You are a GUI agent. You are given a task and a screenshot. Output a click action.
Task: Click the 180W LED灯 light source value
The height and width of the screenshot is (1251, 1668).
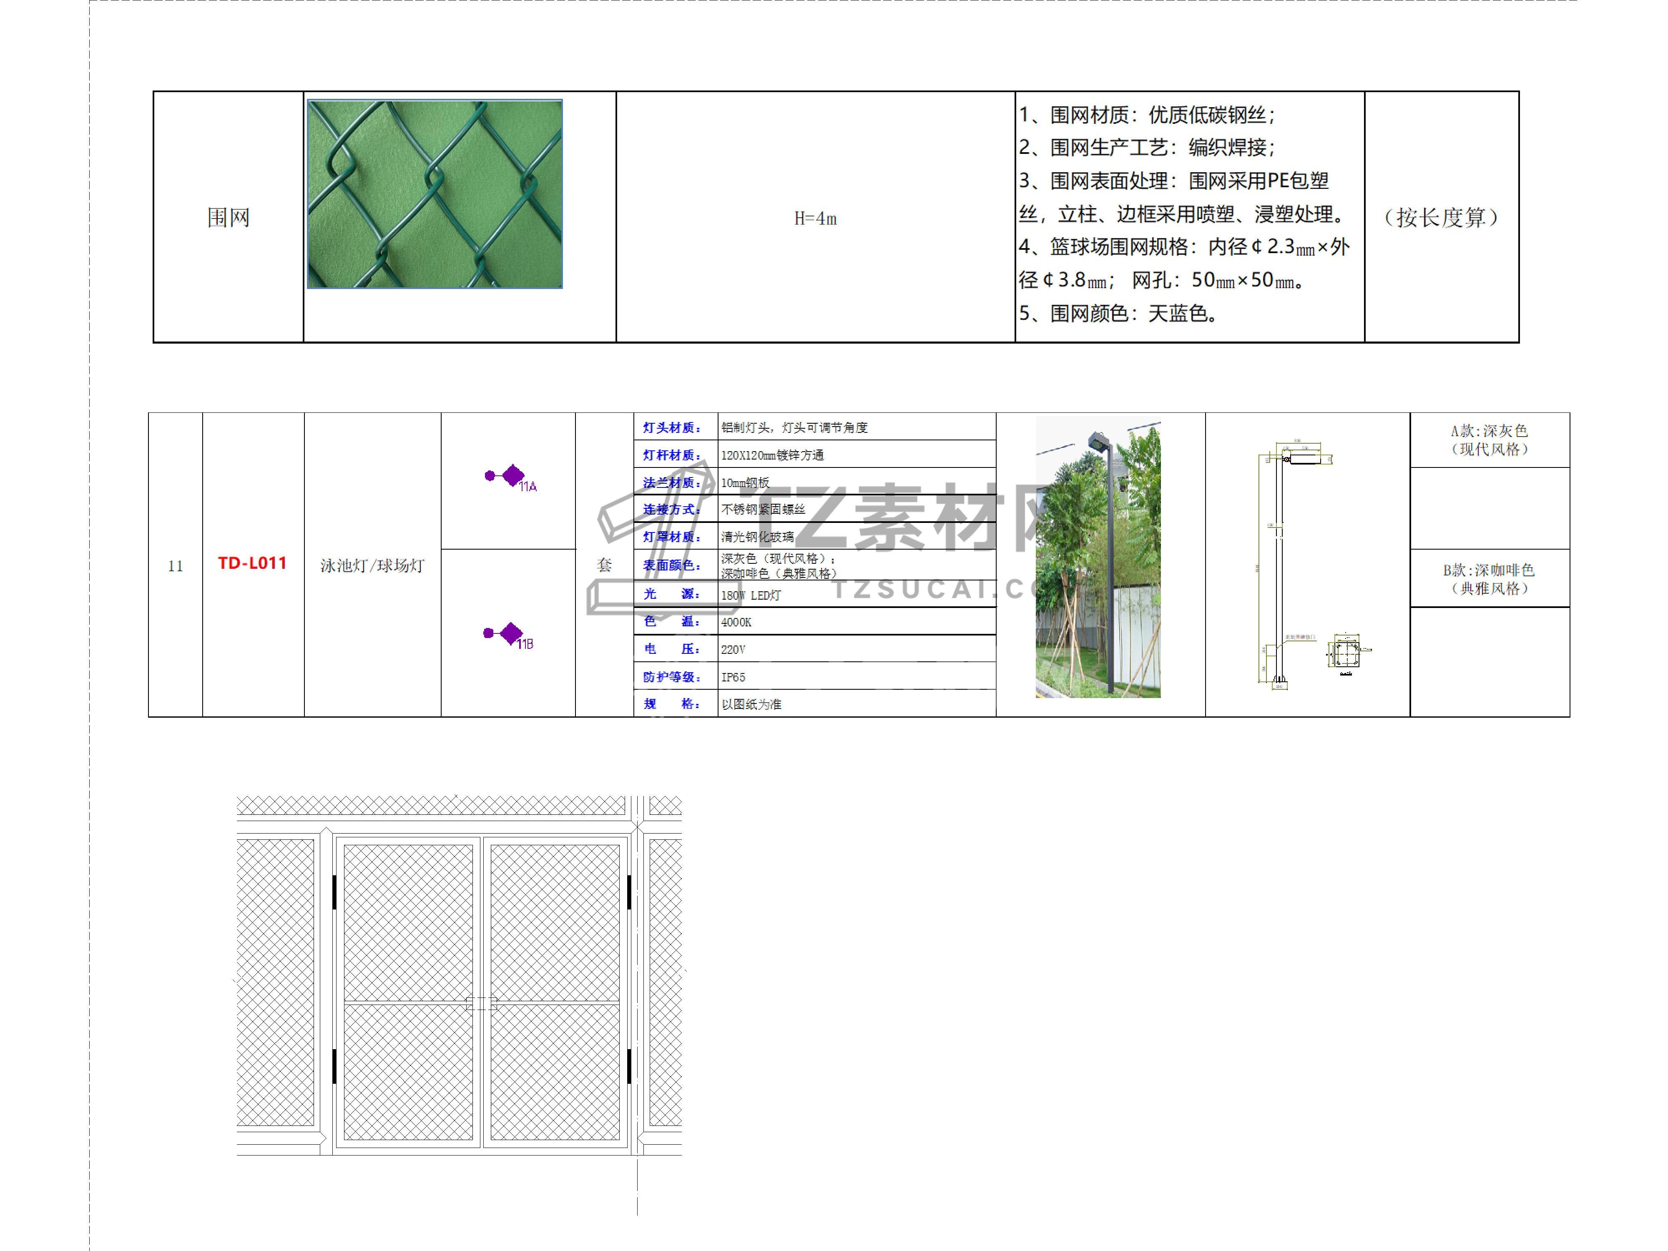(x=751, y=595)
